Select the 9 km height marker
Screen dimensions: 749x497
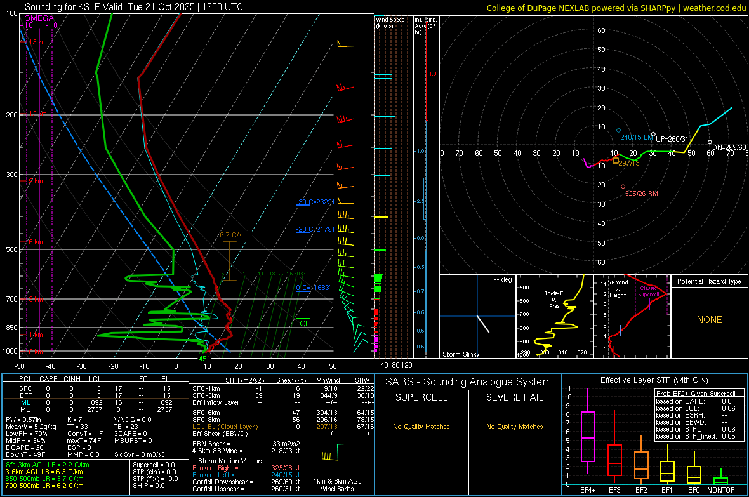(x=36, y=181)
